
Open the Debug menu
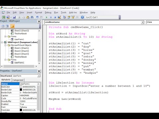[x=48, y=13]
